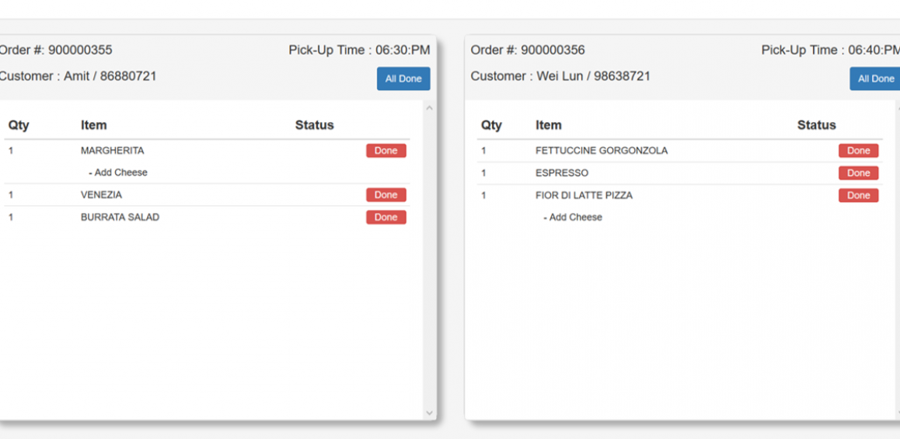Screen dimensions: 900x439
Task: Click the Status column header in Amit's order
Action: pos(314,125)
